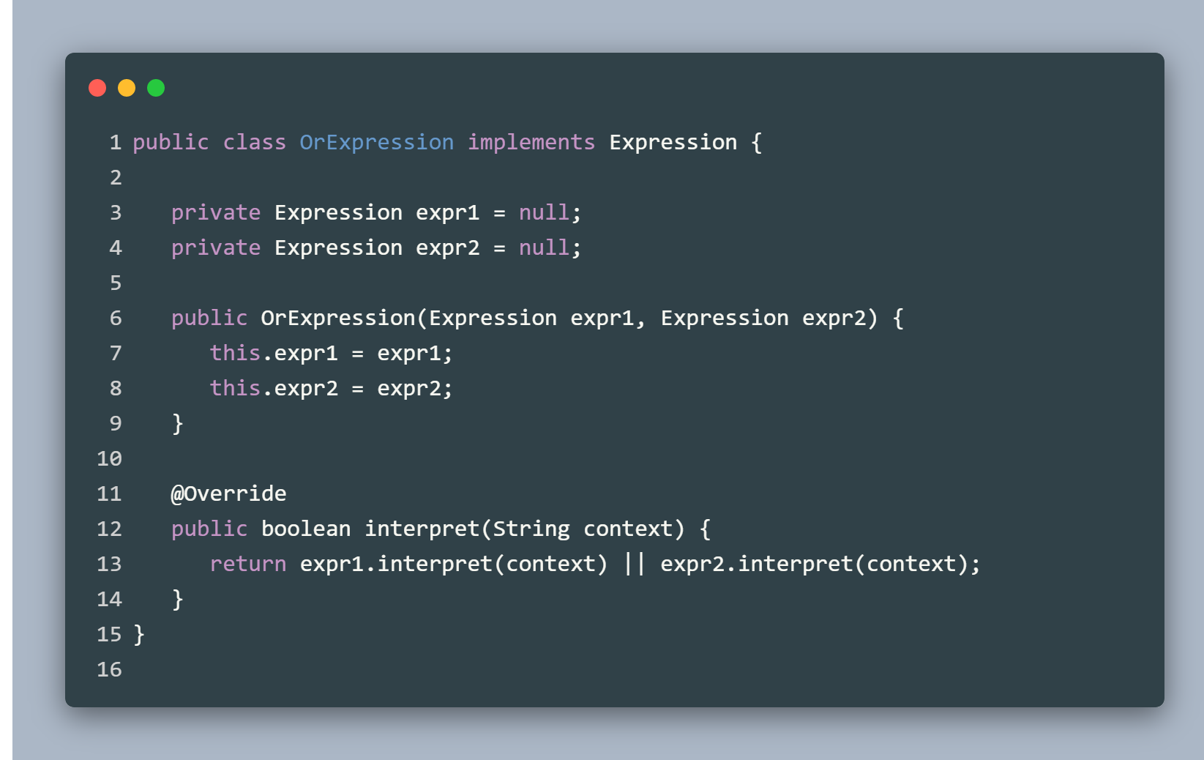This screenshot has width=1204, height=760.
Task: Click line number 10 in the gutter
Action: (110, 458)
